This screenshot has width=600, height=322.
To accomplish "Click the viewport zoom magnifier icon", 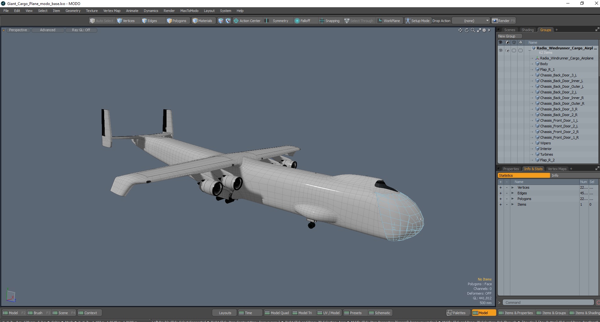I will pos(473,30).
